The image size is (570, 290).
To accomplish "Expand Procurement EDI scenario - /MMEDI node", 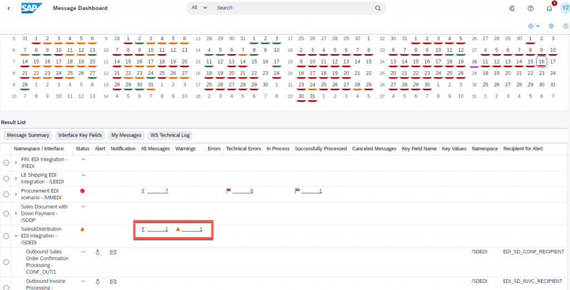I will click(x=16, y=194).
